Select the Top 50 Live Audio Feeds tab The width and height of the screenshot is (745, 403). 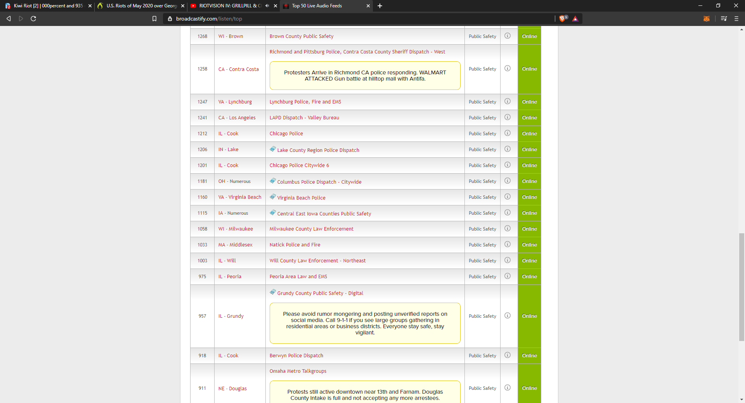[326, 6]
